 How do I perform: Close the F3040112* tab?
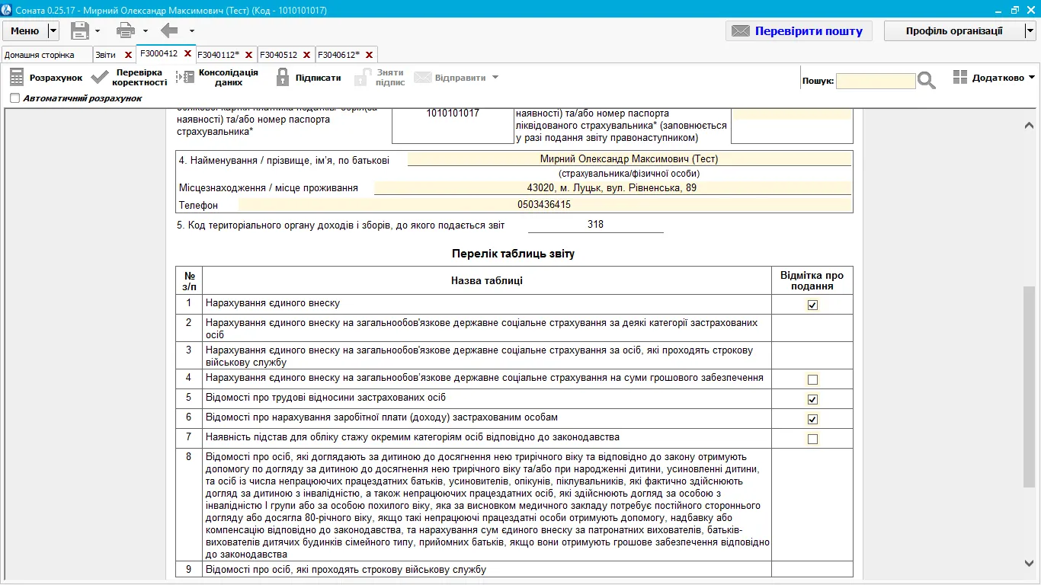[x=249, y=55]
